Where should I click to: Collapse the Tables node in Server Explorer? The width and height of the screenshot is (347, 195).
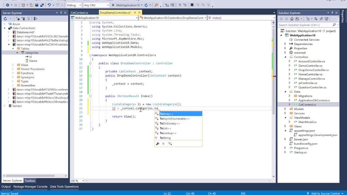tap(13, 49)
